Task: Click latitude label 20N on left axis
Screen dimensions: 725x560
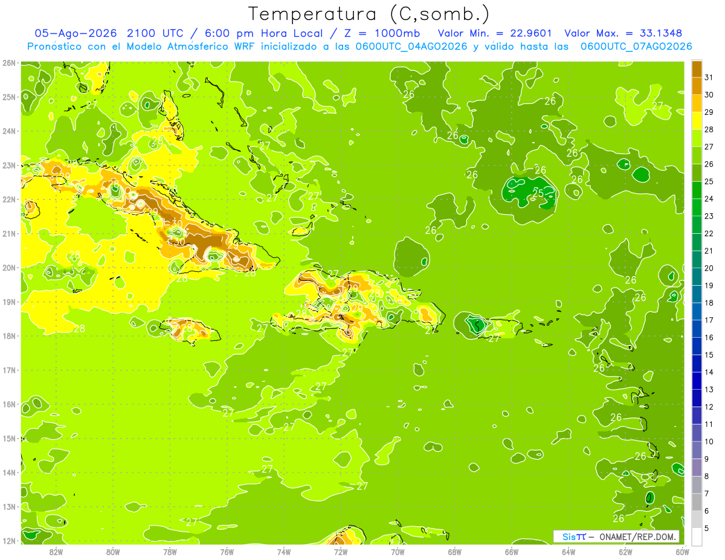Action: tap(8, 268)
